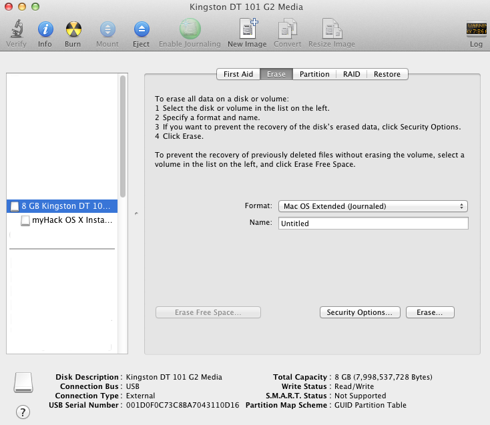The height and width of the screenshot is (425, 490).
Task: Click the Mount toolbar icon
Action: click(107, 29)
